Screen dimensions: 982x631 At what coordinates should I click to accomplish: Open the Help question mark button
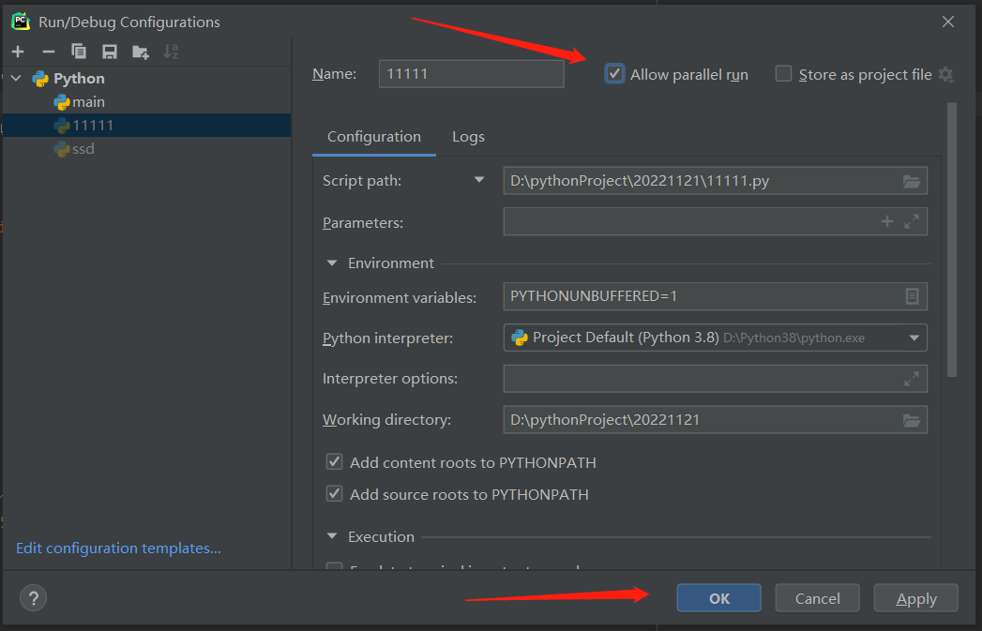point(33,598)
